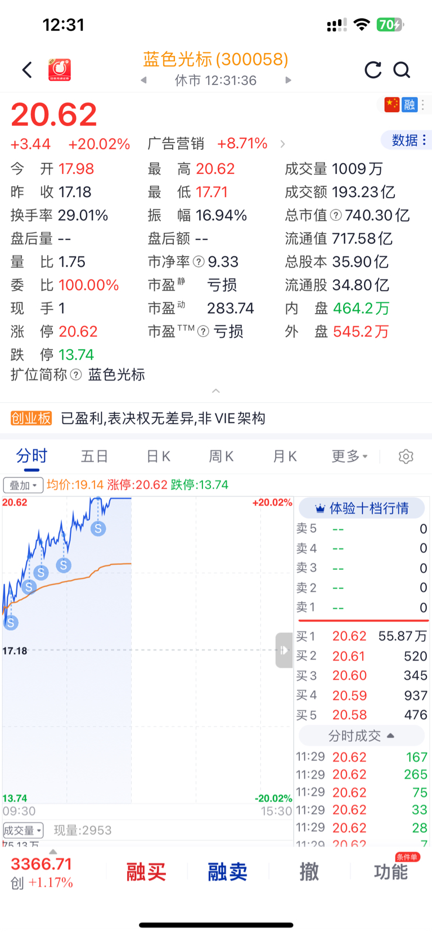Select the 分时 chart tab
This screenshot has width=432, height=936.
[x=31, y=456]
